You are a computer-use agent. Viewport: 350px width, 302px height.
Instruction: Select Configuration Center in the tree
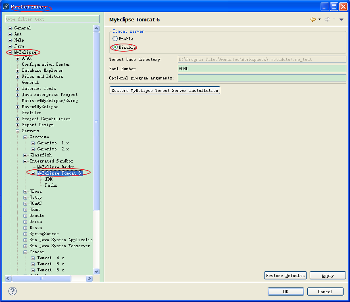coord(46,64)
